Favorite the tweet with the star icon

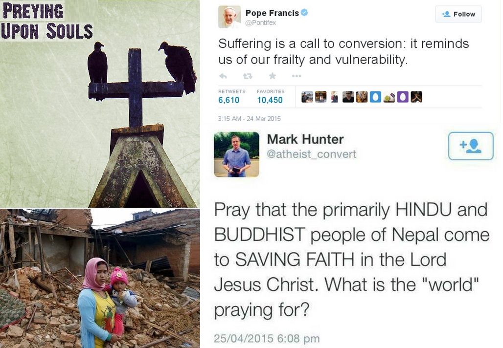click(x=273, y=76)
